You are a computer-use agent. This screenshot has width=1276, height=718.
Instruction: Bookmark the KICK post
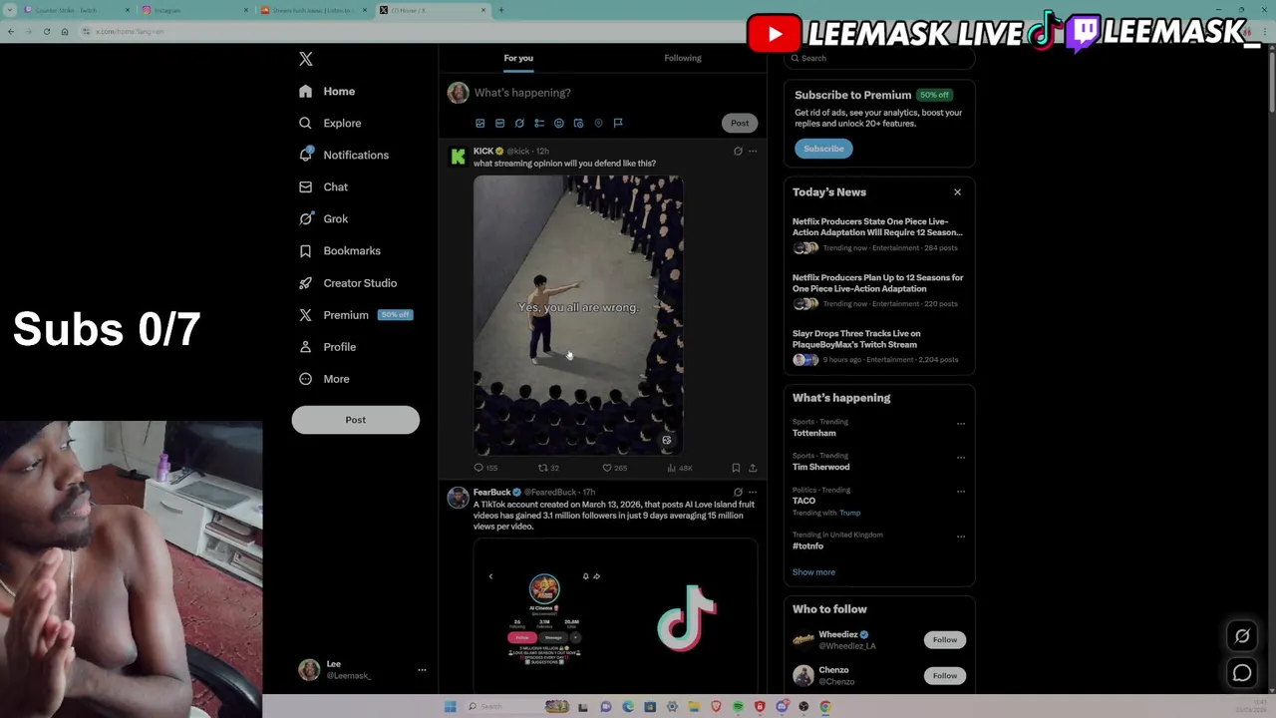point(736,468)
